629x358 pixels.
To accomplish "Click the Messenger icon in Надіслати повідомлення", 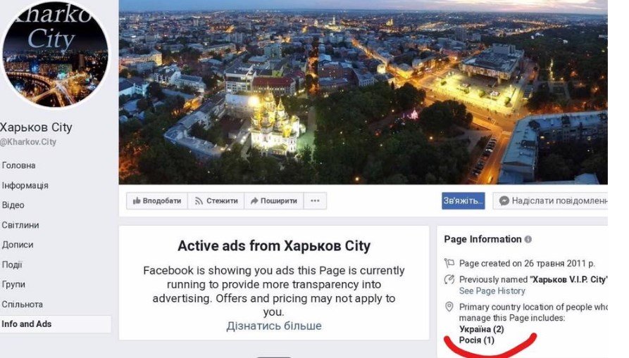I will click(x=504, y=201).
